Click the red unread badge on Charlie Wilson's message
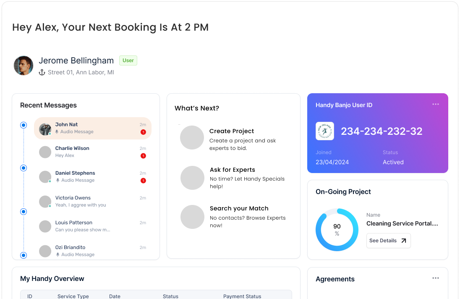 click(143, 156)
